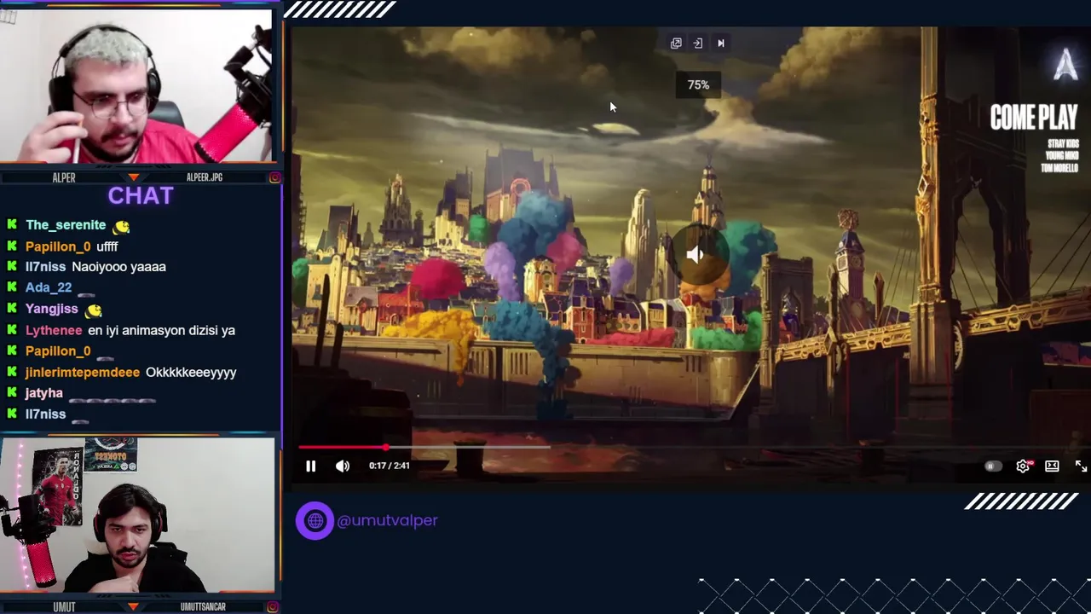Click the CHAT heading
Viewport: 1091px width, 614px height.
(x=141, y=196)
